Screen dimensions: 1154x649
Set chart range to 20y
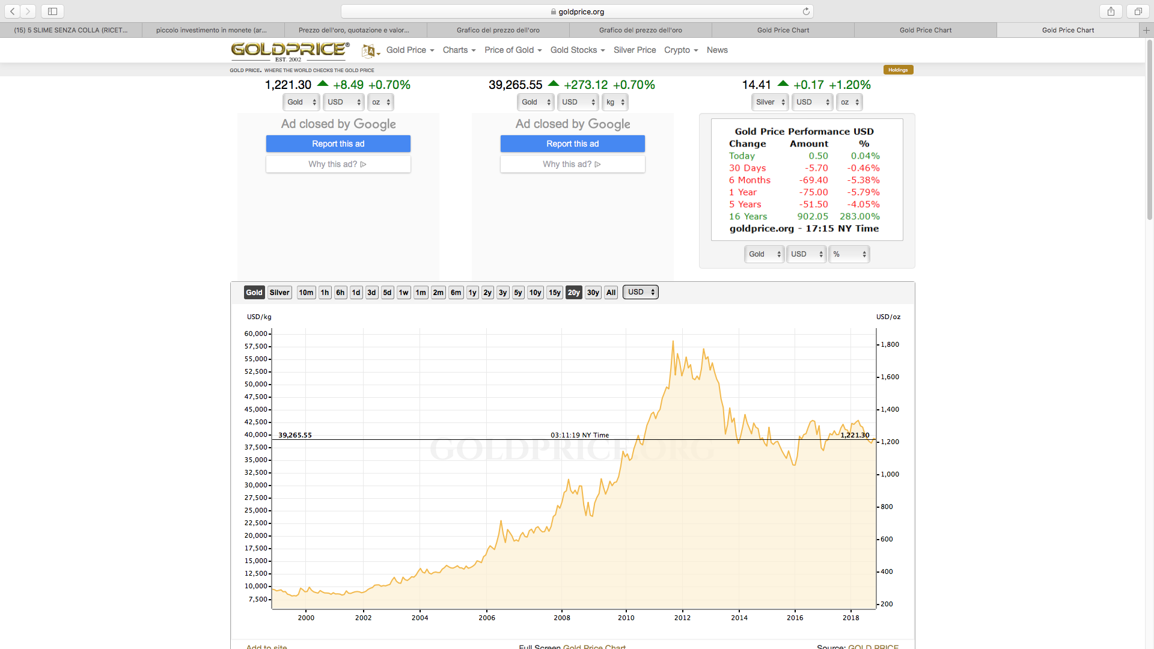click(x=574, y=293)
